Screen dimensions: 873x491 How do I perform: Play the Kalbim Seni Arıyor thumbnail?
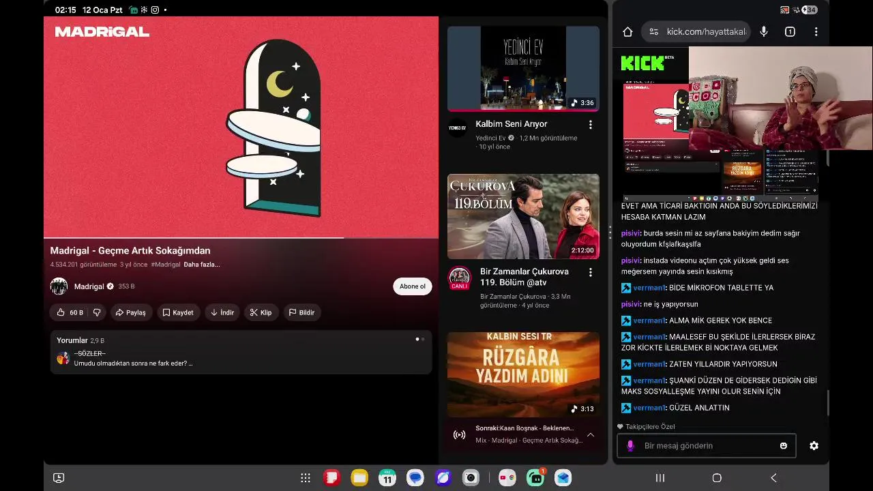tap(523, 68)
